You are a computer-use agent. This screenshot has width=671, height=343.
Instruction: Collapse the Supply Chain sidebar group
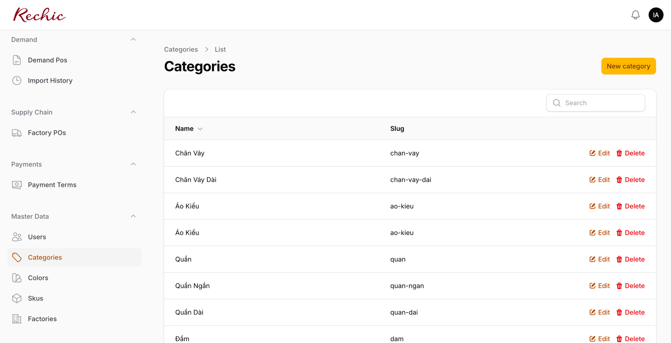tap(133, 112)
